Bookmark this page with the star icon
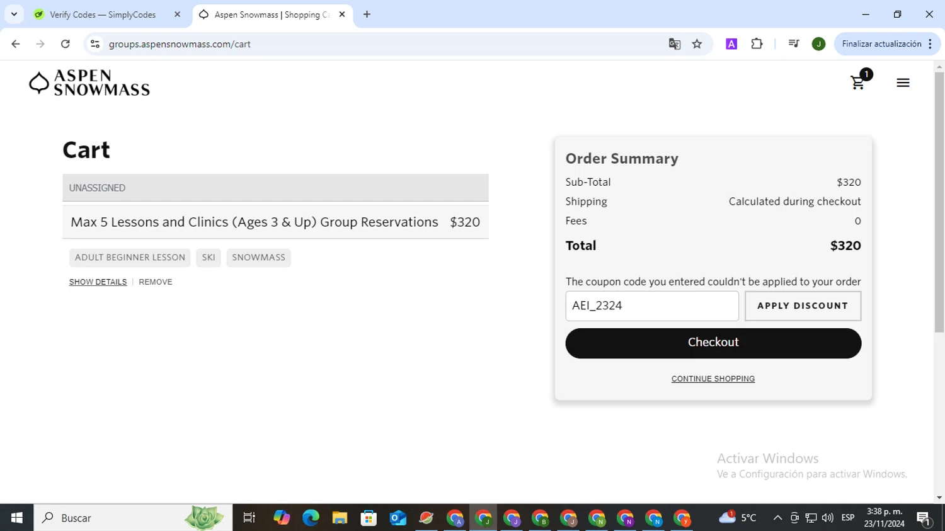 (x=697, y=44)
